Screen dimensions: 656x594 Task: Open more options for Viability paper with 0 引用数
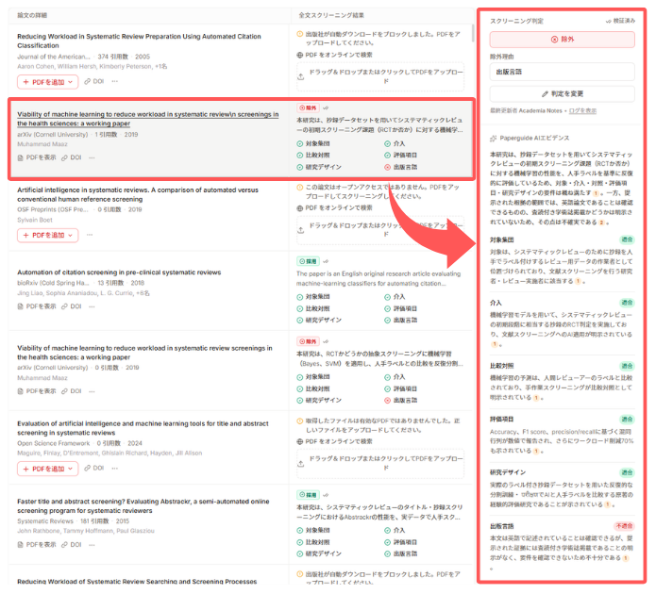(x=93, y=391)
